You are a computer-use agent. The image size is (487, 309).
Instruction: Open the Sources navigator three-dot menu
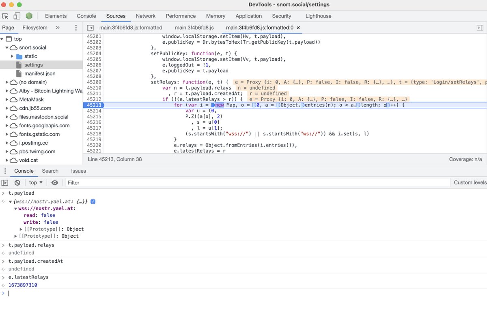click(75, 28)
